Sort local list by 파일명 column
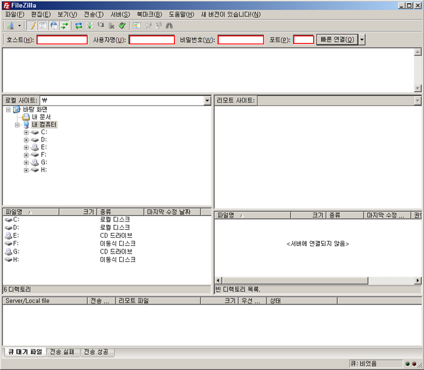 coord(31,212)
